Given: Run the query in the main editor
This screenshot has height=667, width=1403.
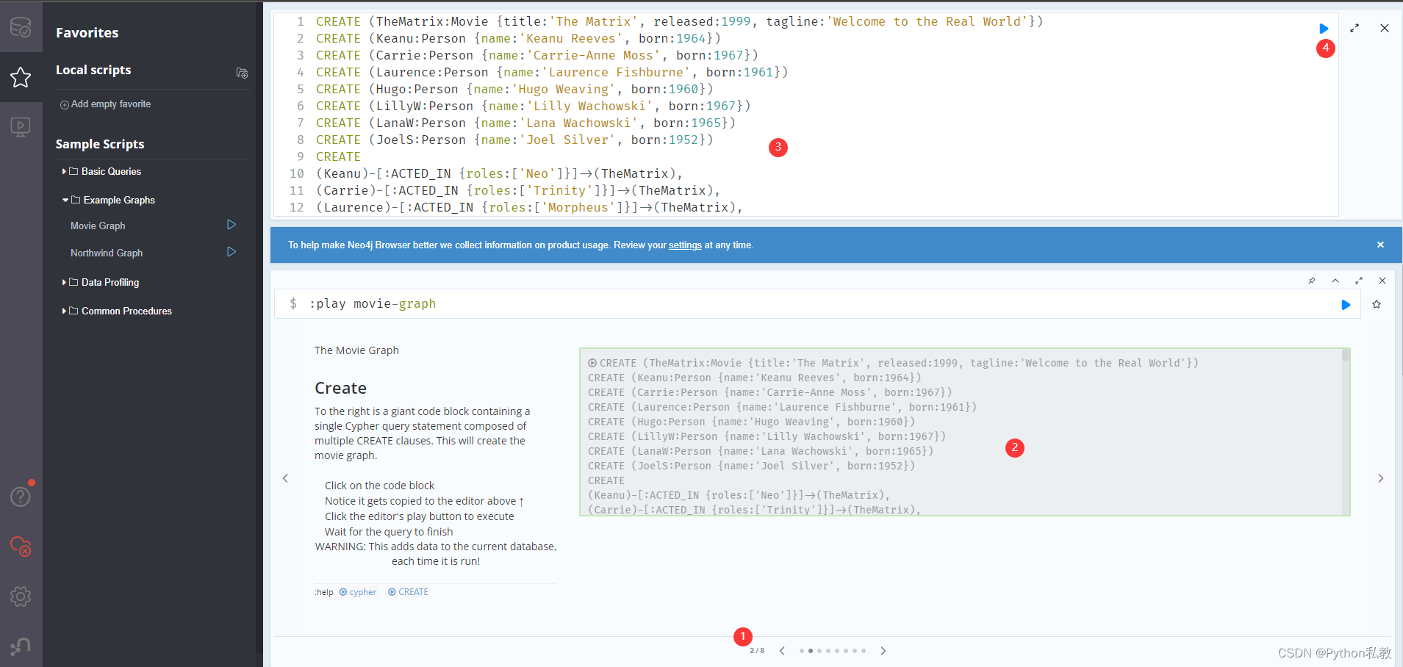Looking at the screenshot, I should click(1324, 29).
